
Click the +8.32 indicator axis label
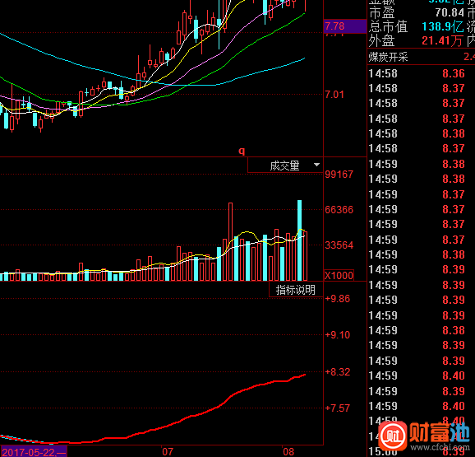click(x=337, y=371)
